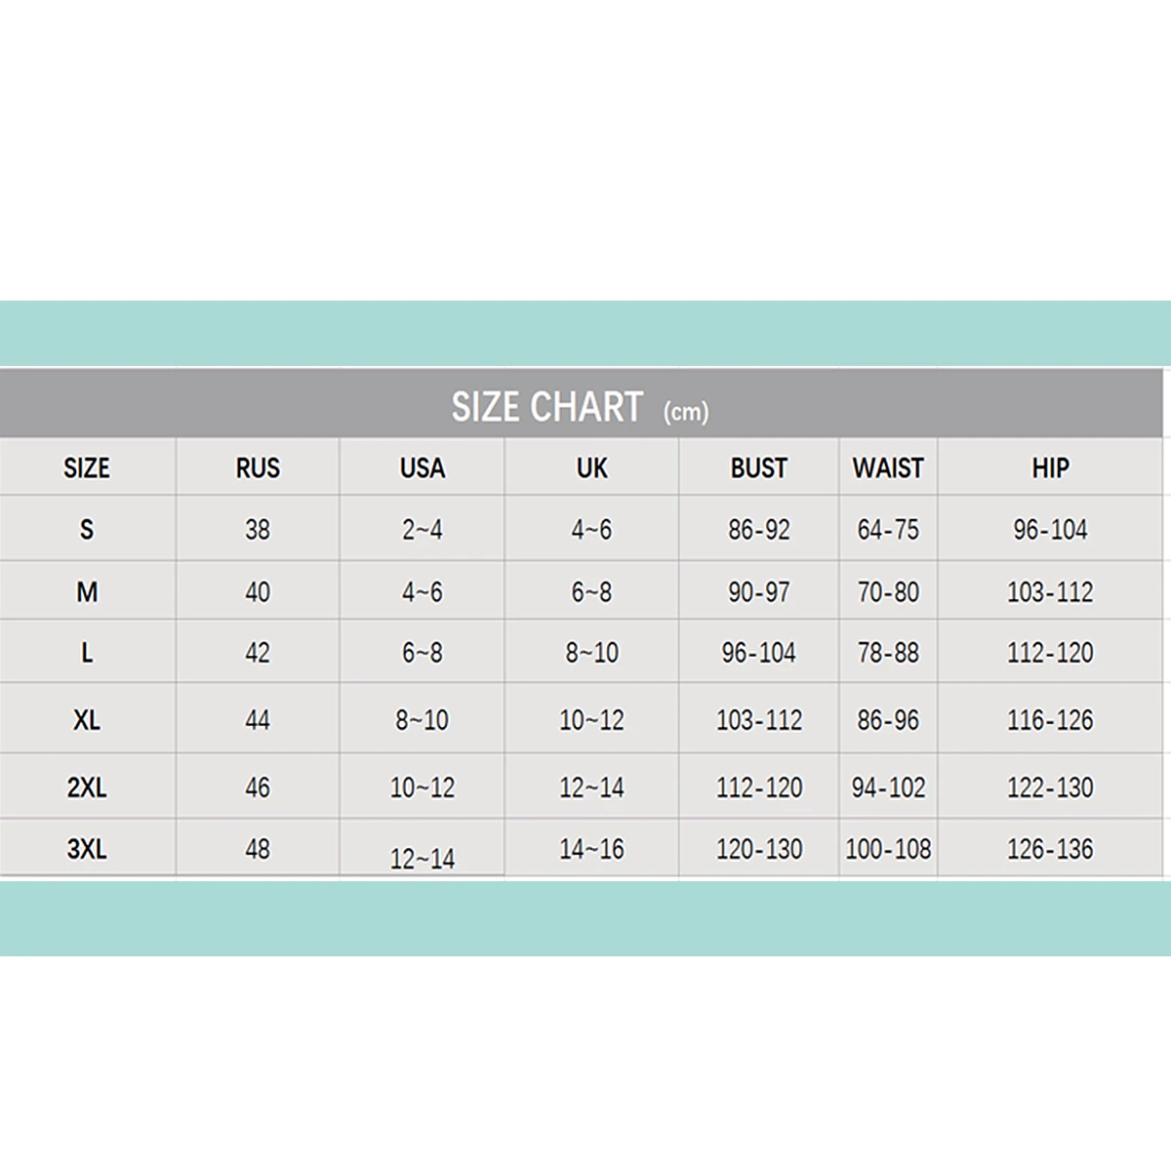Select bust measurement 96-104 cell
Screen dimensions: 1171x1171
(759, 653)
